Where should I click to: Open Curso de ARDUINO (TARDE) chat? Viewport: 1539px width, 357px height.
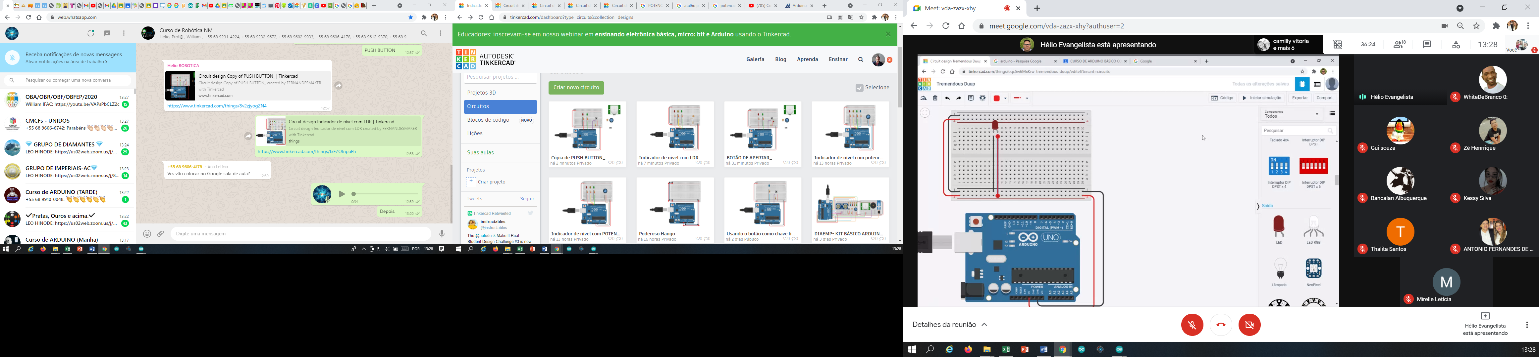(68, 195)
